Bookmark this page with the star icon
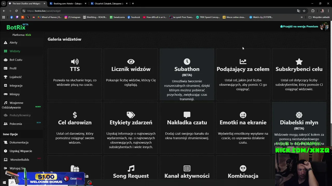This screenshot has width=332, height=186. pyautogui.click(x=304, y=11)
